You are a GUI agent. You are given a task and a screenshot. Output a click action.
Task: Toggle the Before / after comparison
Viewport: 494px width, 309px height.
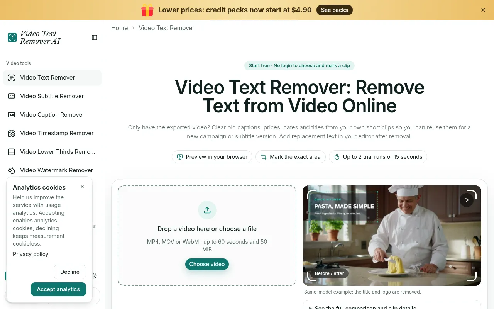click(x=329, y=273)
